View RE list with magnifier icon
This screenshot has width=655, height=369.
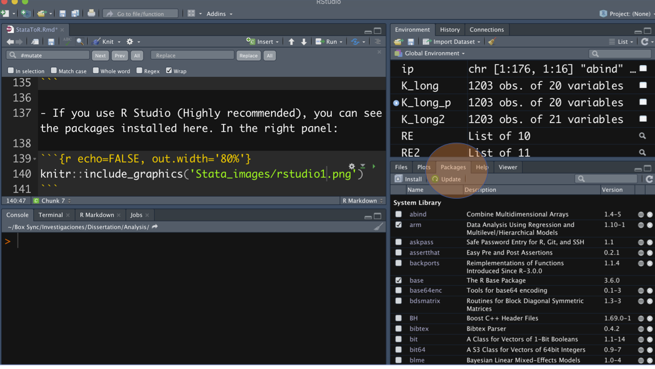point(643,136)
